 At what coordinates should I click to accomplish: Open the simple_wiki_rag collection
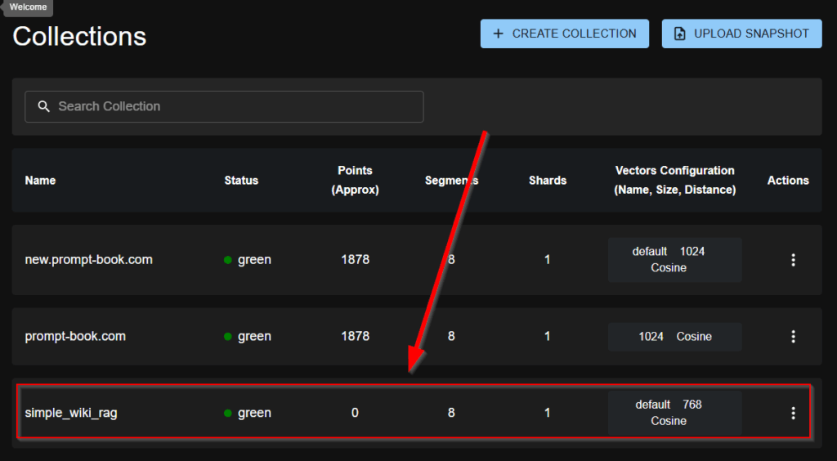coord(71,414)
